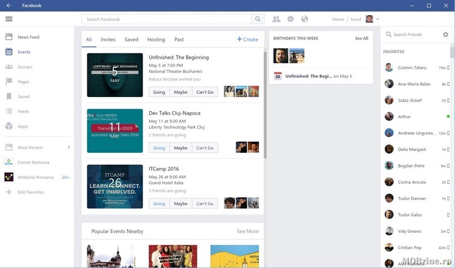Open Unfinished: The Beginning event title
Screen dimensions: 455x268
(x=179, y=57)
